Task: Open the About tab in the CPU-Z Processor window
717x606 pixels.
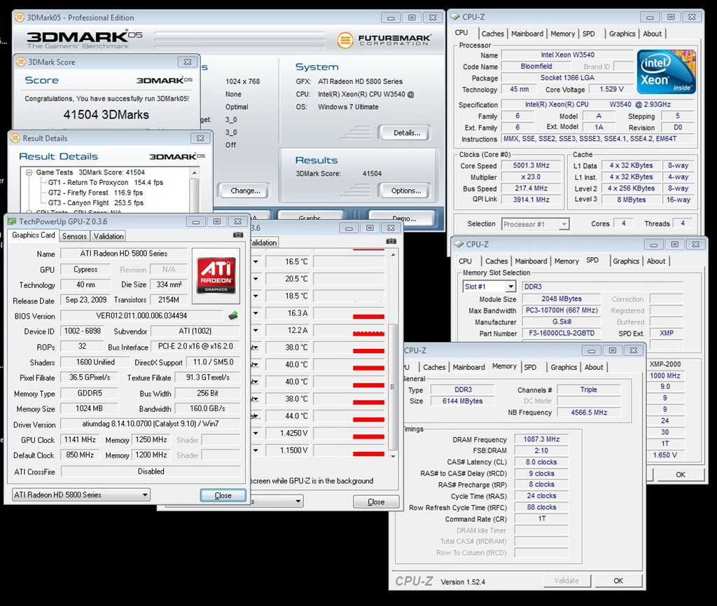Action: click(x=652, y=34)
